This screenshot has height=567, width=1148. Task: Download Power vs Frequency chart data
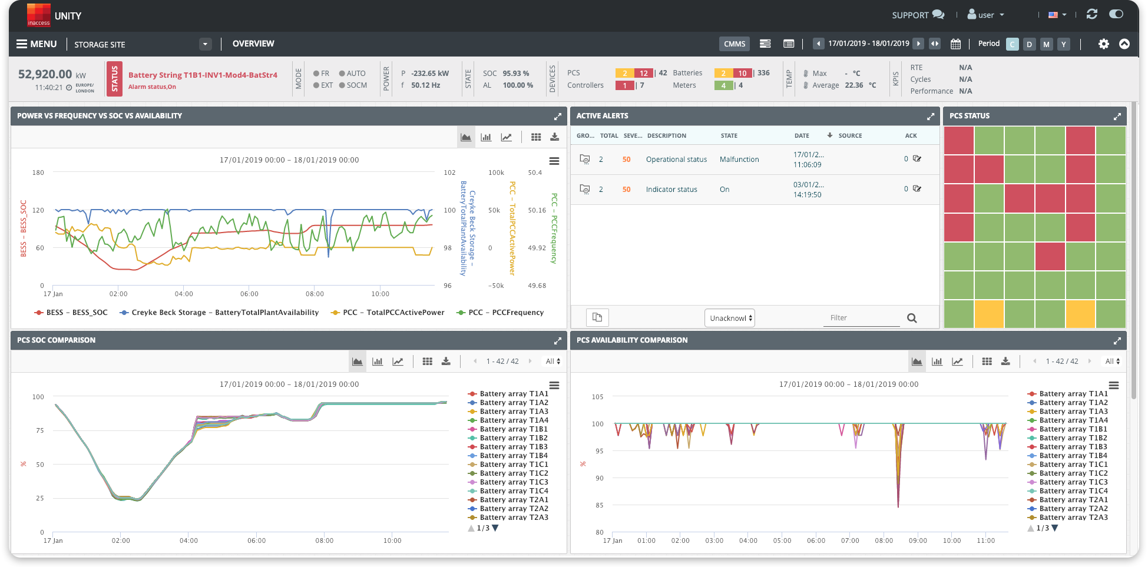tap(554, 137)
